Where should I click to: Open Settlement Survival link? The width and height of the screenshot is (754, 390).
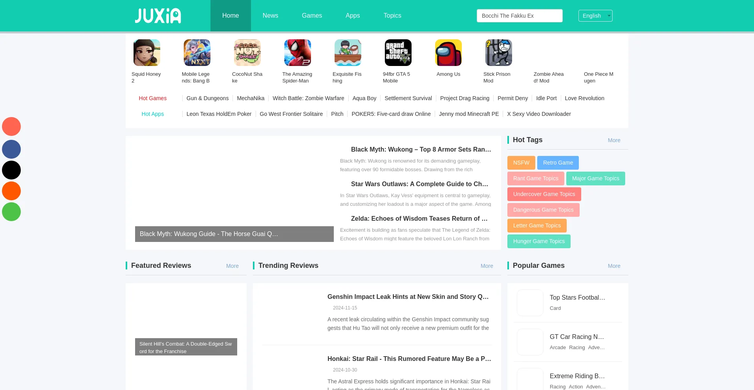pyautogui.click(x=408, y=98)
